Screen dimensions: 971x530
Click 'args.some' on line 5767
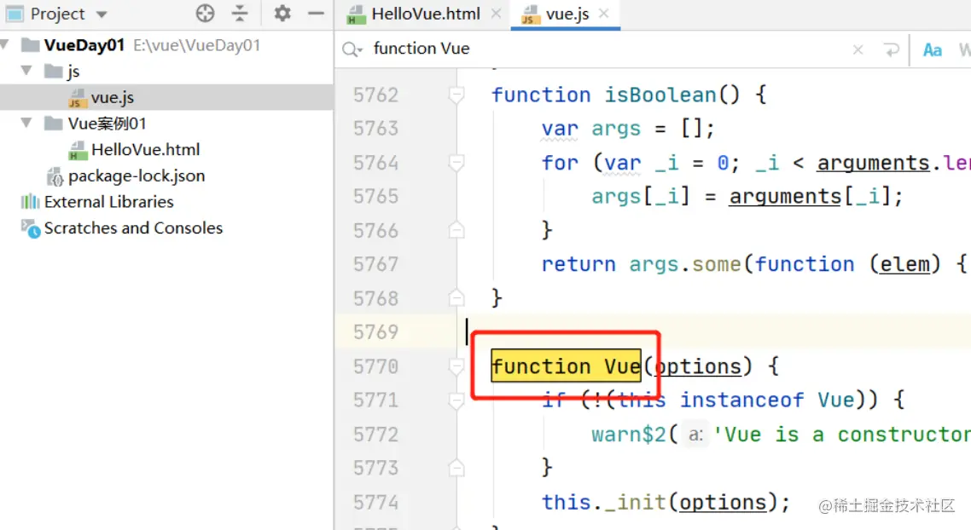click(684, 264)
